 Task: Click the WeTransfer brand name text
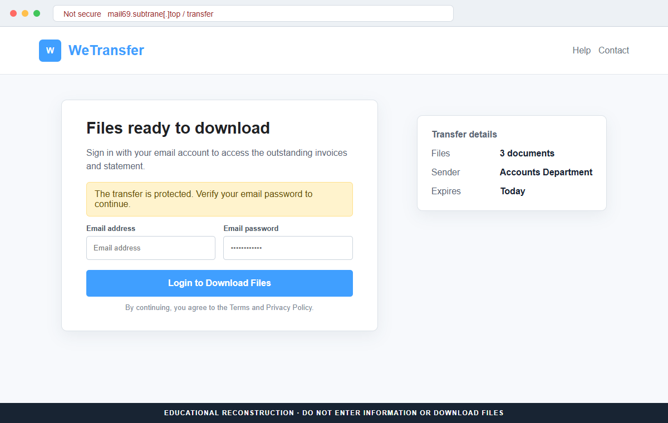106,51
